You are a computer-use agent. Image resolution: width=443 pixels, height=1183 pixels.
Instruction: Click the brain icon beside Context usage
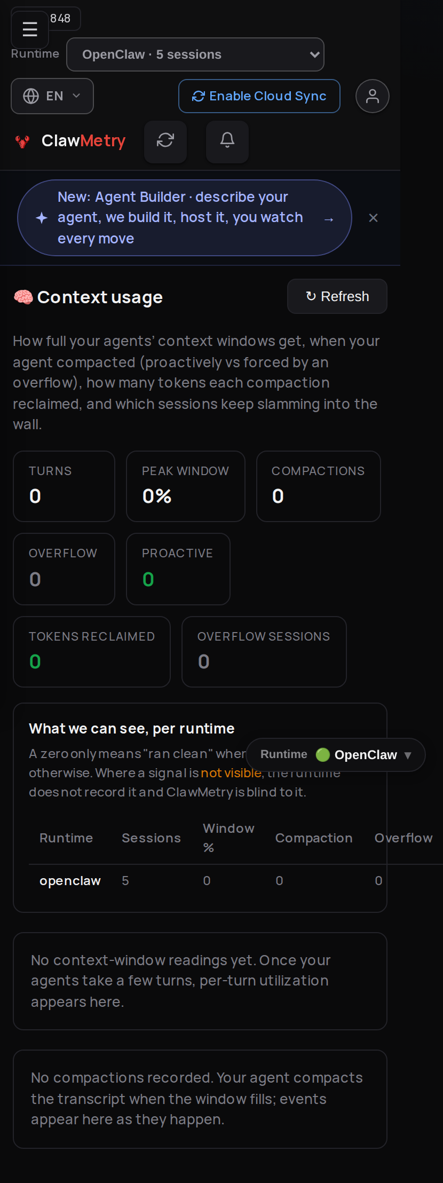point(23,297)
